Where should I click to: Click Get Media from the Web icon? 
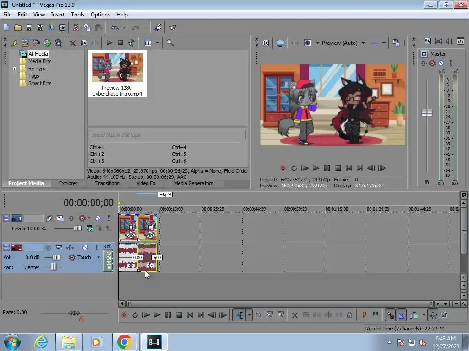tap(58, 43)
